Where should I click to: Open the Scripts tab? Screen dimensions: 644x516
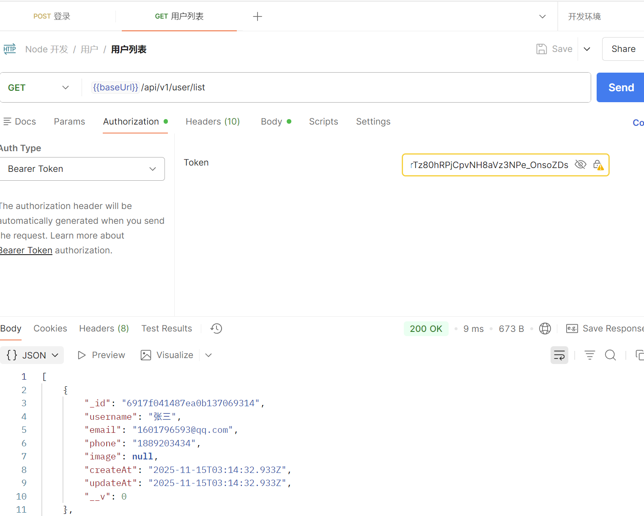click(x=323, y=122)
